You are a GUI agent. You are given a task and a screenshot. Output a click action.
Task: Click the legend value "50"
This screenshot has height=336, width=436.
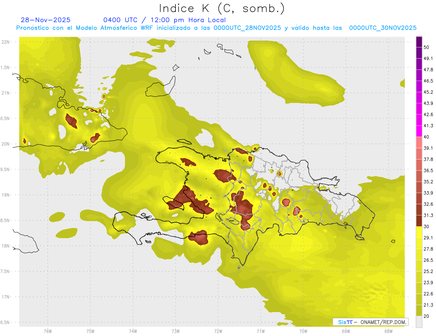pyautogui.click(x=427, y=47)
